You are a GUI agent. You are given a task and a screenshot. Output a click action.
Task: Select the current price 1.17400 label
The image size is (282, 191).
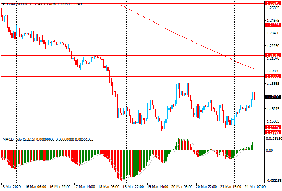click(273, 97)
